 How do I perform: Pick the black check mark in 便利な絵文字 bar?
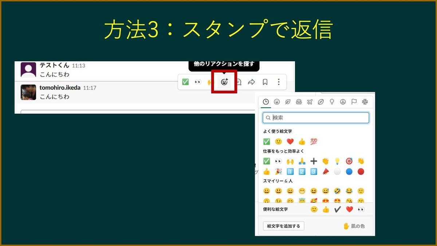(337, 209)
